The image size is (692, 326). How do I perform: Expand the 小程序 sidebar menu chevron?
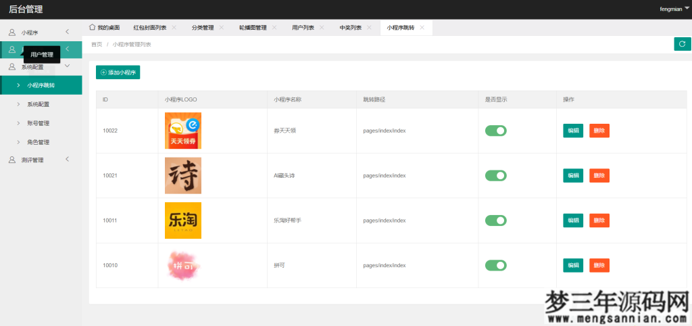67,32
